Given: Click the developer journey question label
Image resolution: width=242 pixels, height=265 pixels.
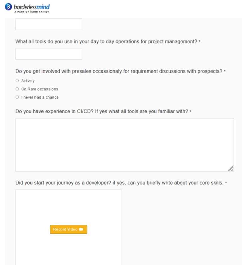Looking at the screenshot, I should tap(119, 183).
